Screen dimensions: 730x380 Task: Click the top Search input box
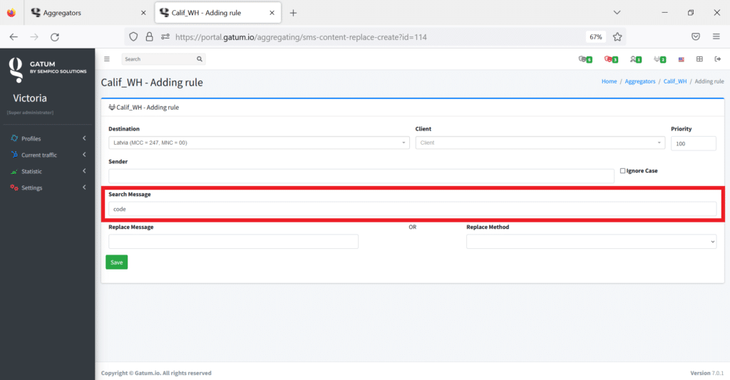tap(158, 59)
